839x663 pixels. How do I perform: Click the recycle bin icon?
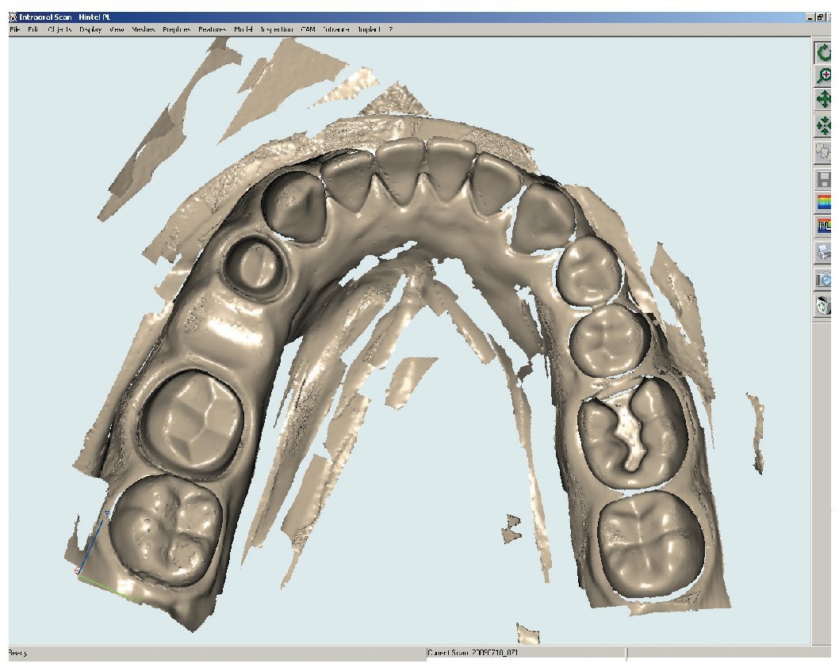click(x=826, y=304)
